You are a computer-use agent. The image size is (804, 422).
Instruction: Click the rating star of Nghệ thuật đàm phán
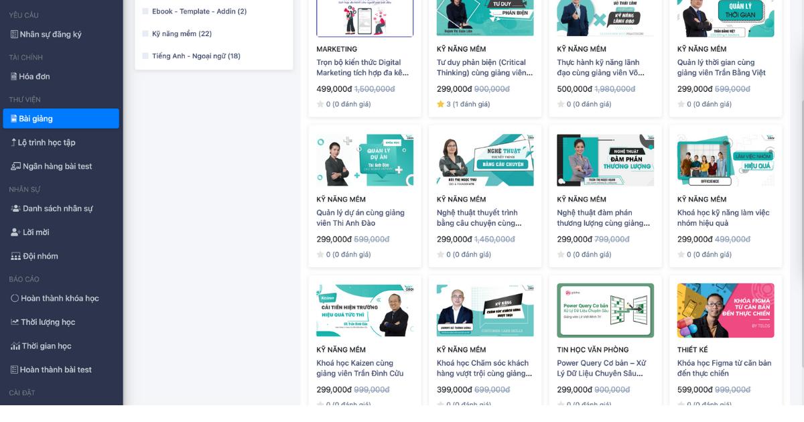tap(561, 255)
